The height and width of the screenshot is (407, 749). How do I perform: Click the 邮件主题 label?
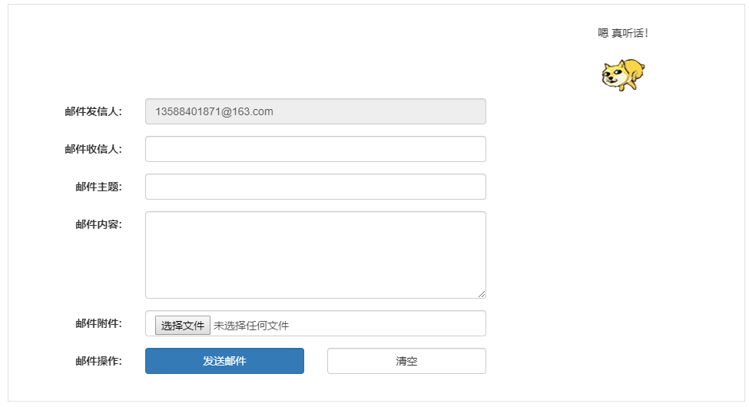click(99, 187)
